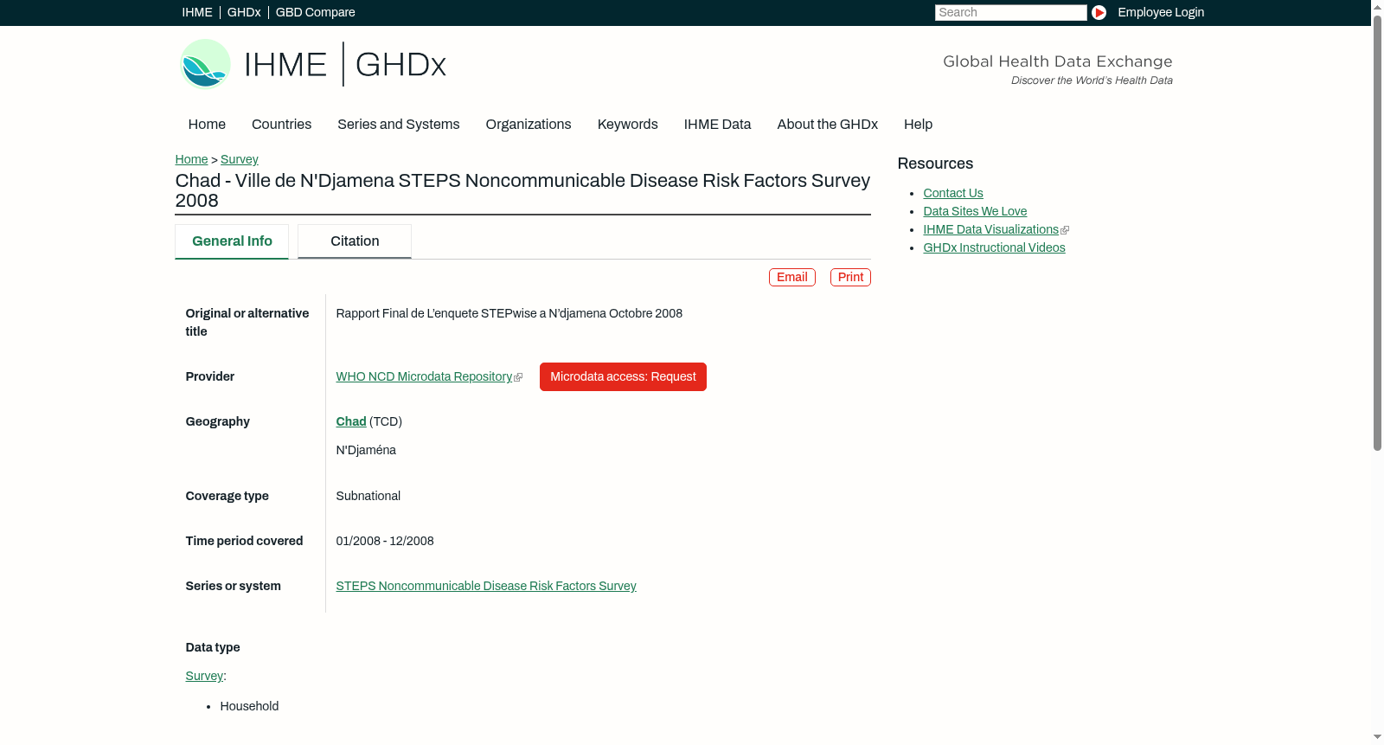Viewport: 1384px width, 745px height.
Task: Open the Chad geography link
Action: pyautogui.click(x=351, y=421)
